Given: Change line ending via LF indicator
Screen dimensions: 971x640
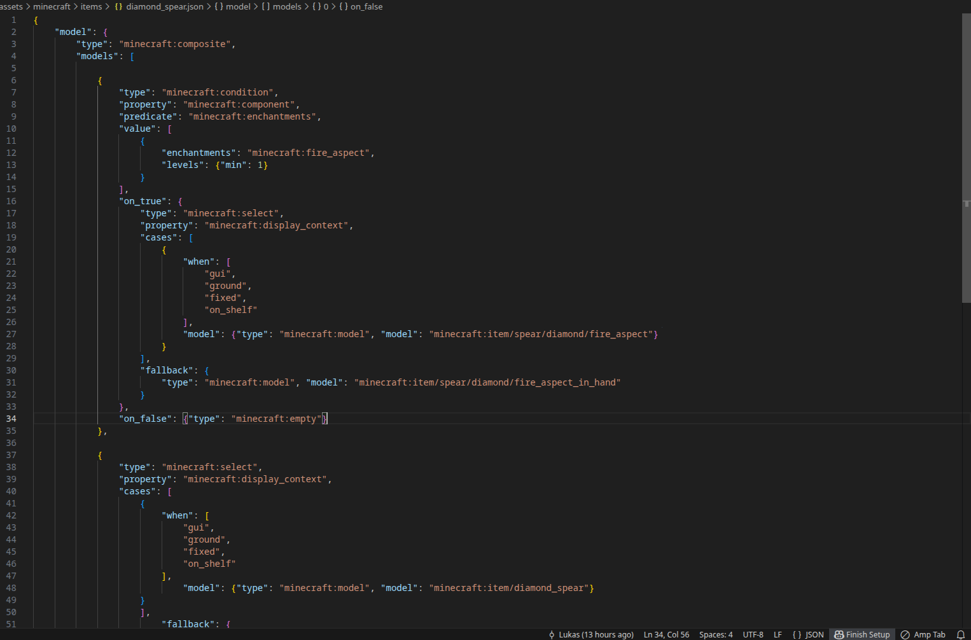Looking at the screenshot, I should [777, 634].
